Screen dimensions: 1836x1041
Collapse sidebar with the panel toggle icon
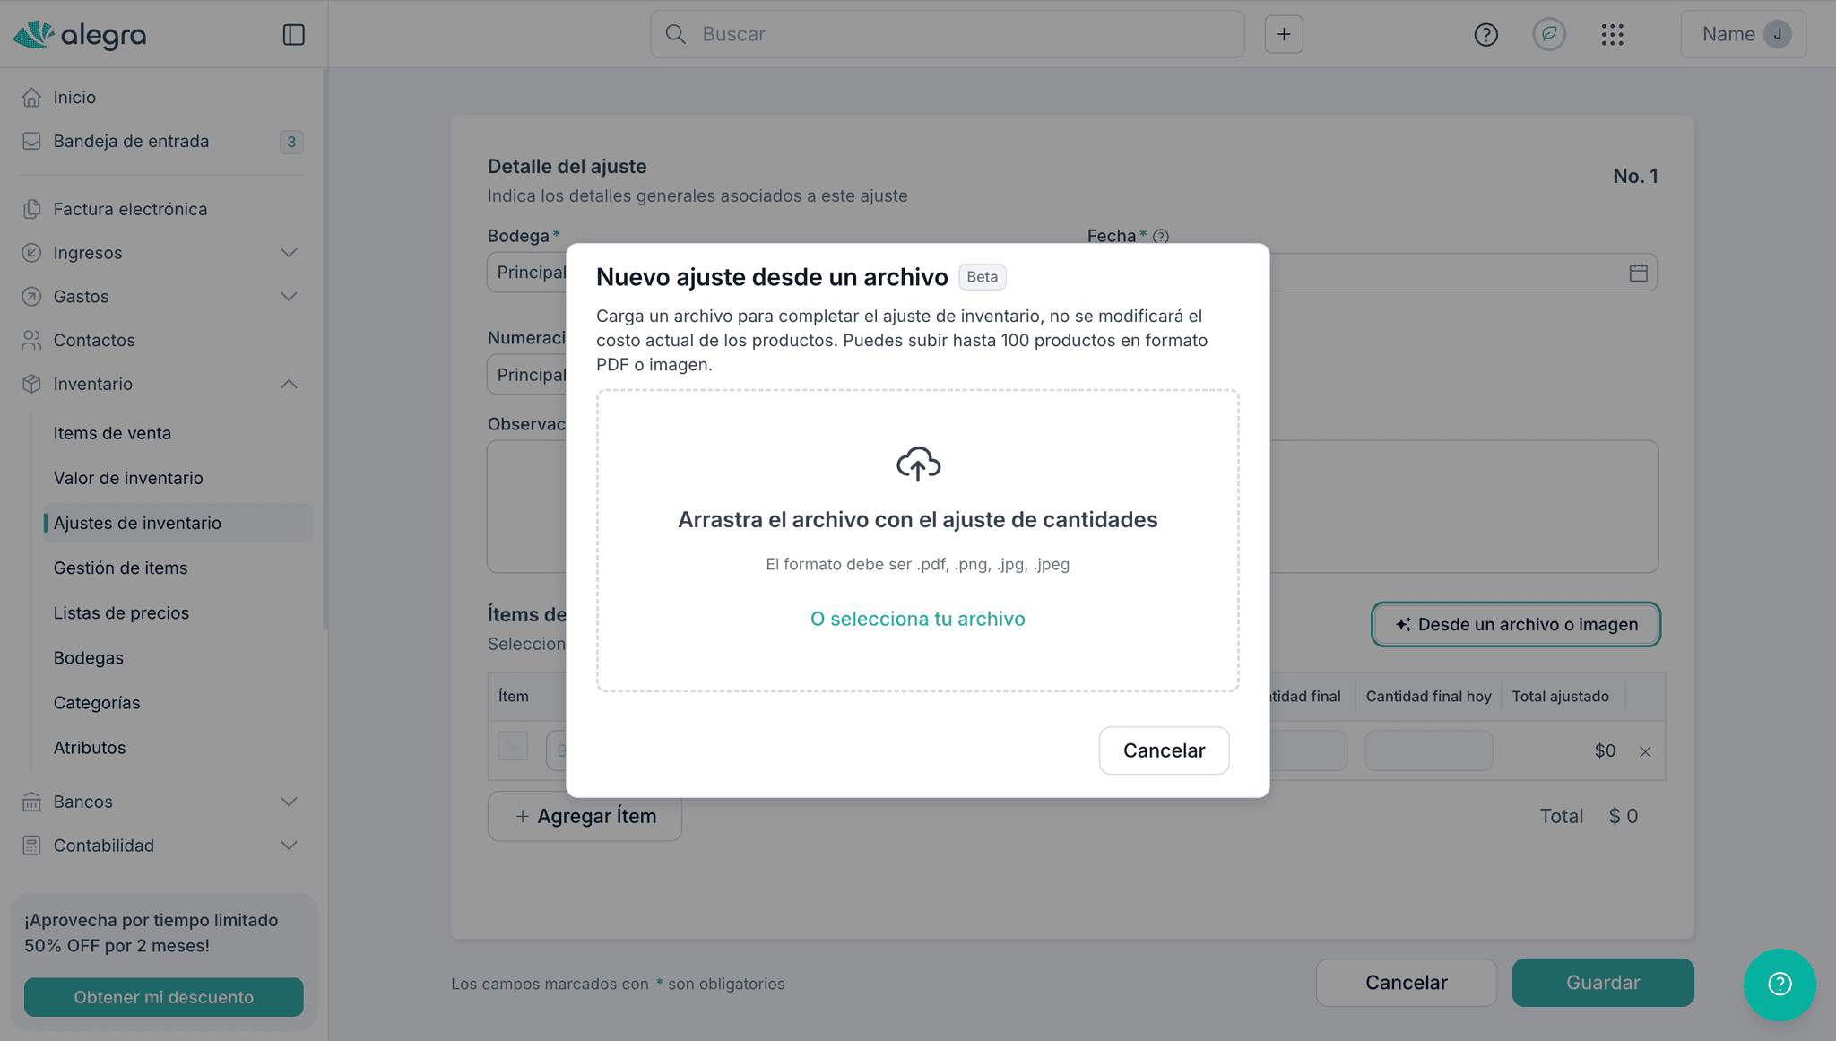293,34
